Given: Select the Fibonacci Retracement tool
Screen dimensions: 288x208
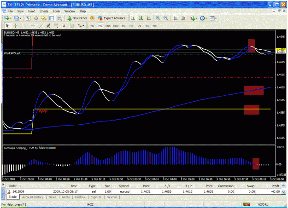Looking at the screenshot, I should pyautogui.click(x=56, y=26).
